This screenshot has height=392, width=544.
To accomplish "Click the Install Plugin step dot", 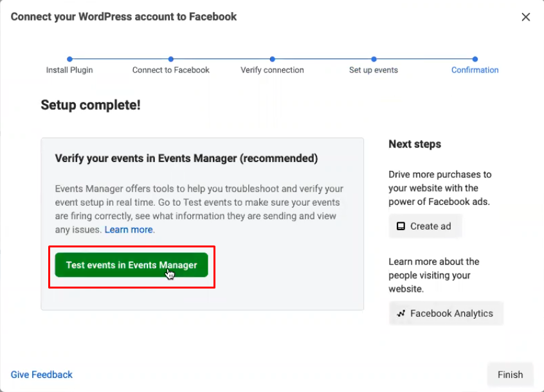I will [x=69, y=59].
